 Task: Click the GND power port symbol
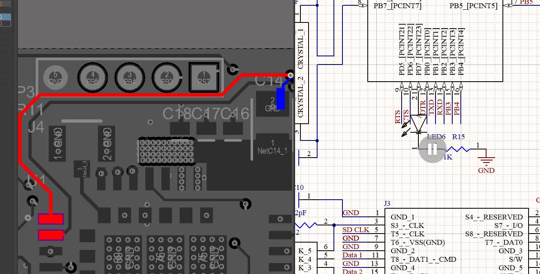coord(486,161)
